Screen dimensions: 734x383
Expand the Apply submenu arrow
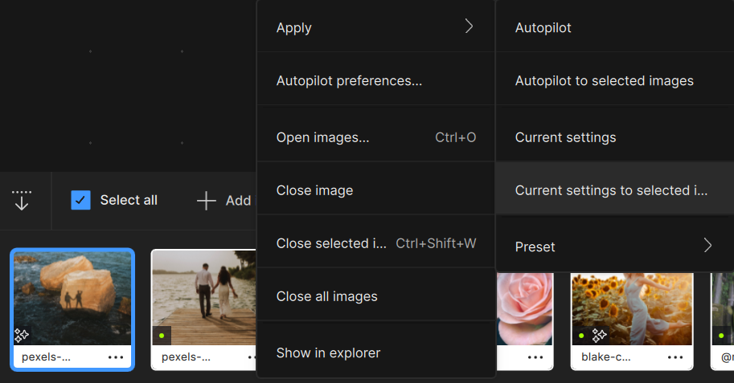(469, 26)
